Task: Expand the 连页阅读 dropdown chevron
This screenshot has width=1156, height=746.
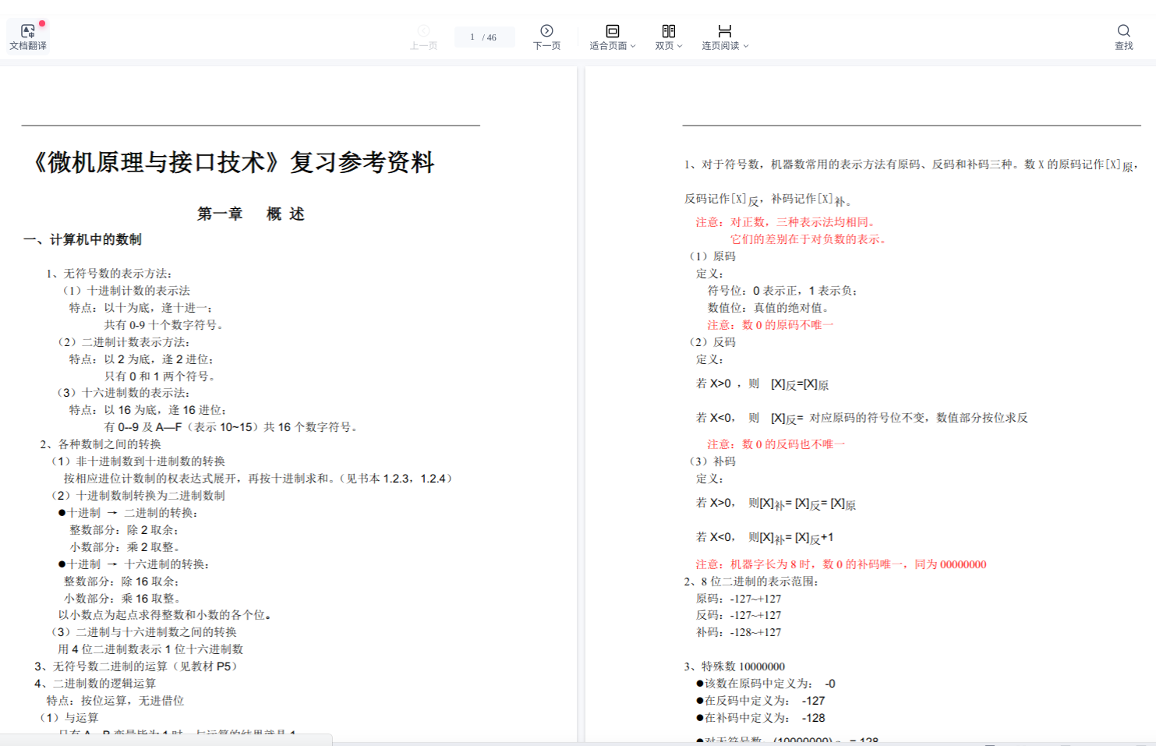Action: point(746,46)
